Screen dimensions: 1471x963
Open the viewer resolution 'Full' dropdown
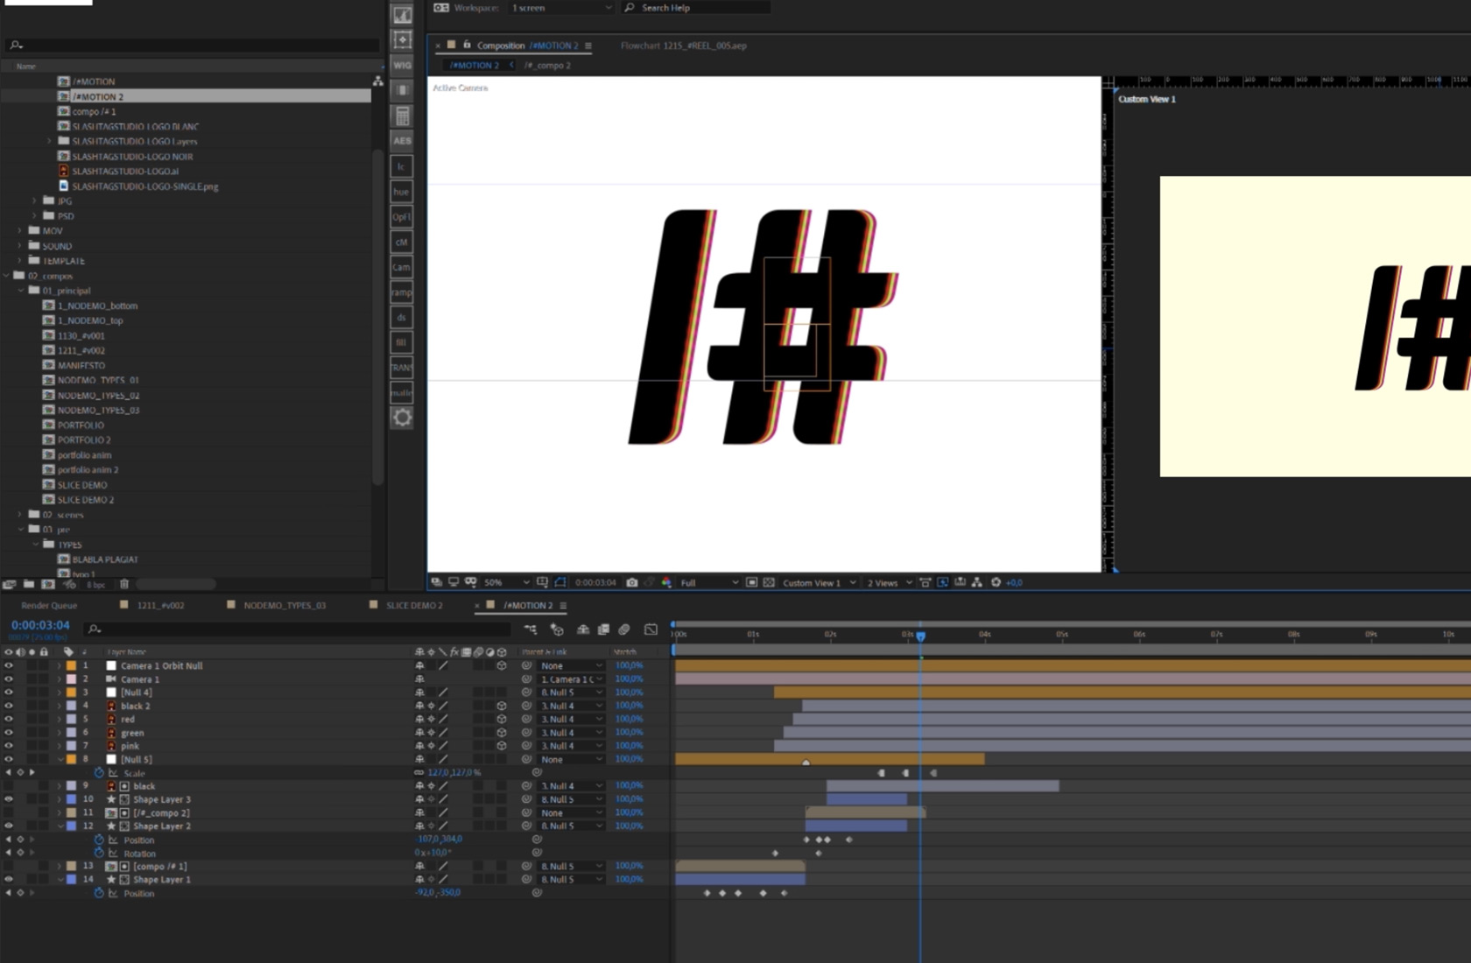[709, 582]
